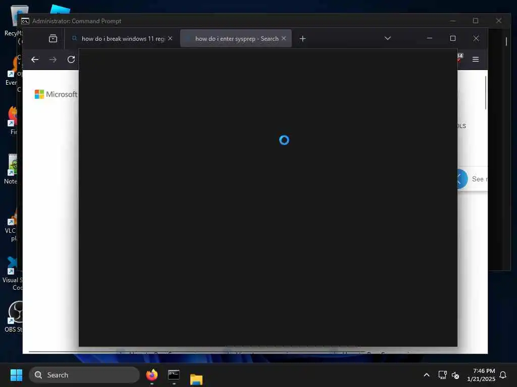The image size is (517, 387).
Task: Select the VLC media player desktop icon
Action: pos(11,225)
